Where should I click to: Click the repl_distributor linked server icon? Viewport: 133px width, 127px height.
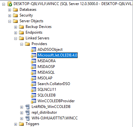27,112
